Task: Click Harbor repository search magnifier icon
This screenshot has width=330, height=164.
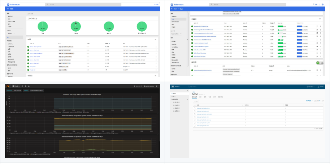Action: pos(314,101)
